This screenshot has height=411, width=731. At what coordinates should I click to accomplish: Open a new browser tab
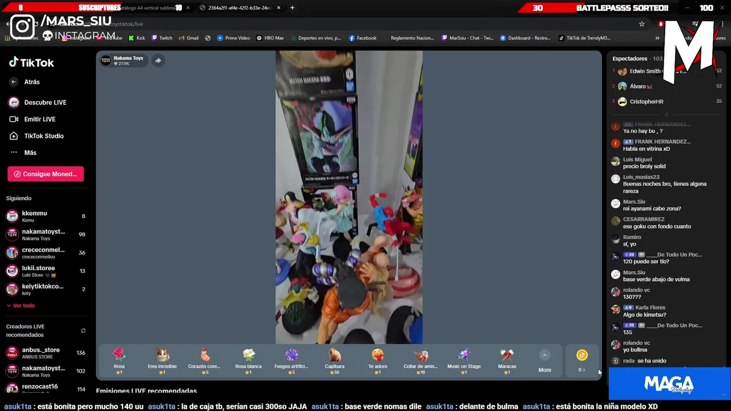[292, 8]
